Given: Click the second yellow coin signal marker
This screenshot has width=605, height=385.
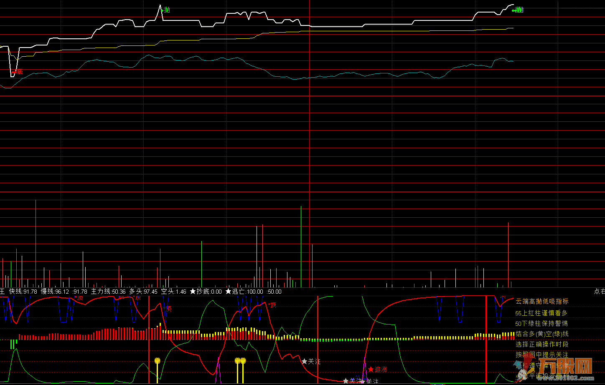Looking at the screenshot, I should pos(237,361).
